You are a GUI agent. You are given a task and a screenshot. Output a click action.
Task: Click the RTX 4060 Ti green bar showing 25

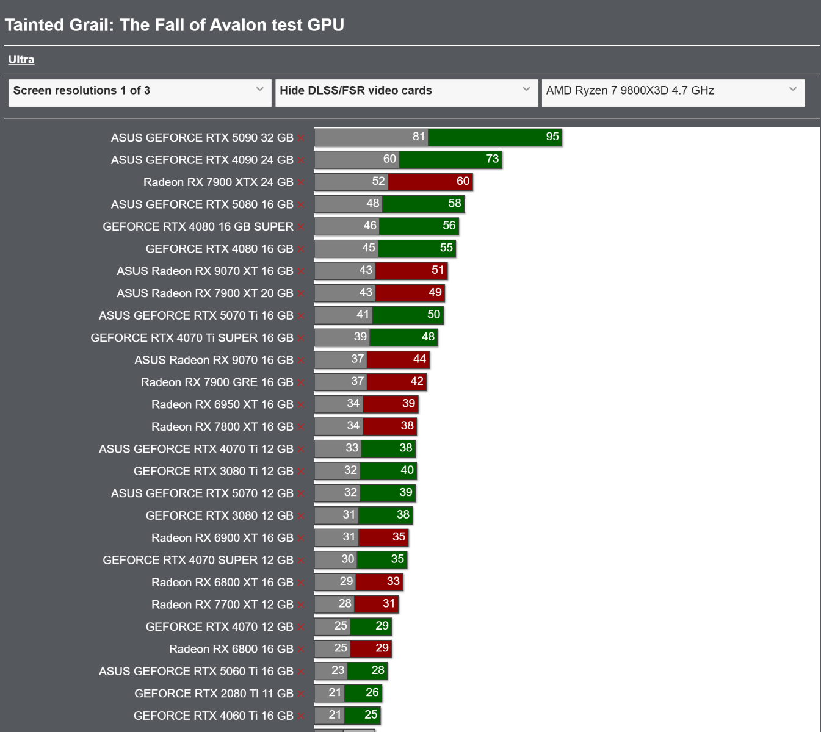tap(363, 715)
